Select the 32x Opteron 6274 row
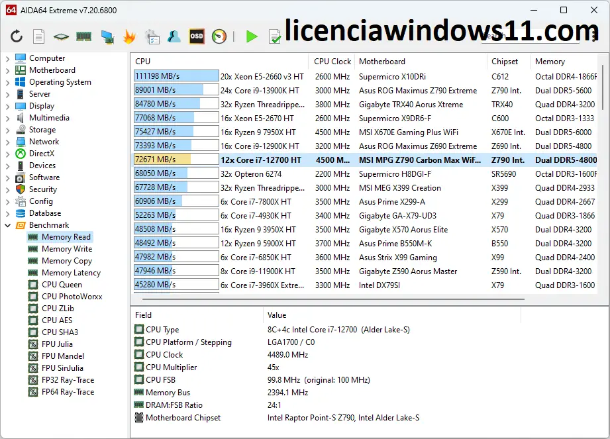610x439 pixels. (365, 173)
